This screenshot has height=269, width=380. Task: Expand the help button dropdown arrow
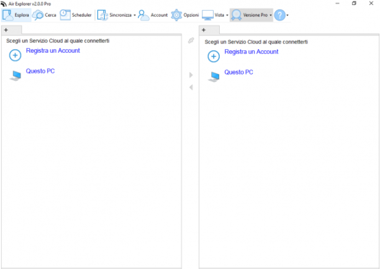tap(287, 16)
